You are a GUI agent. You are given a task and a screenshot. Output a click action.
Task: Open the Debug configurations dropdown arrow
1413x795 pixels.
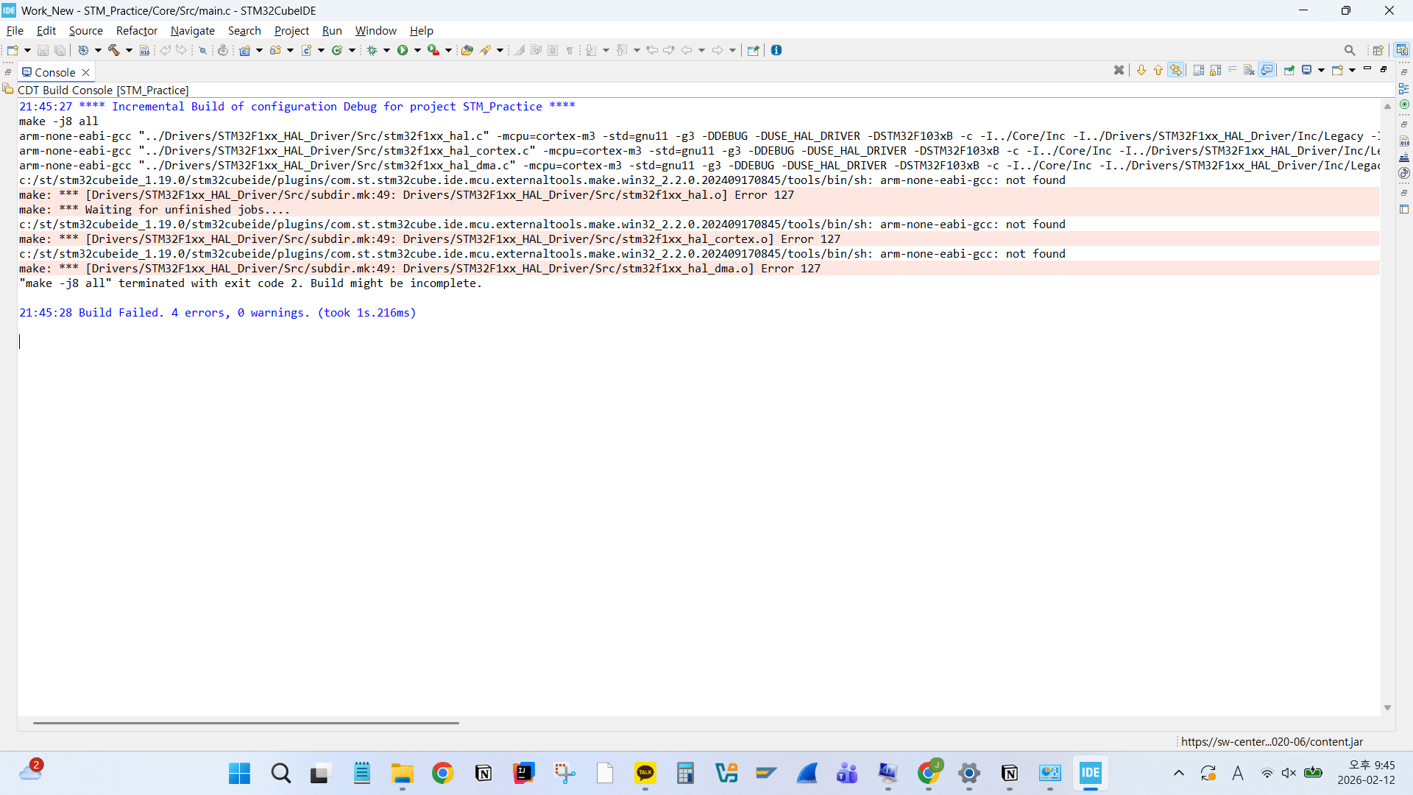pos(387,50)
